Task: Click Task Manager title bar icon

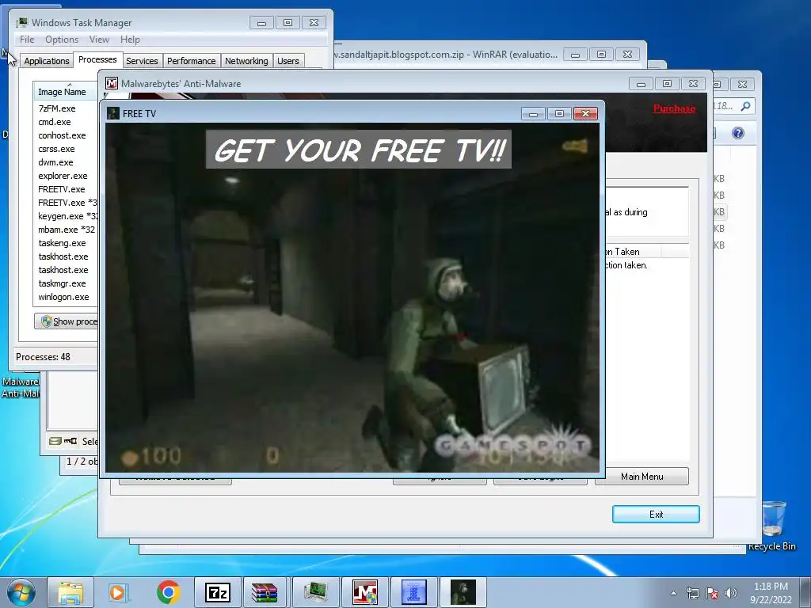Action: (21, 23)
